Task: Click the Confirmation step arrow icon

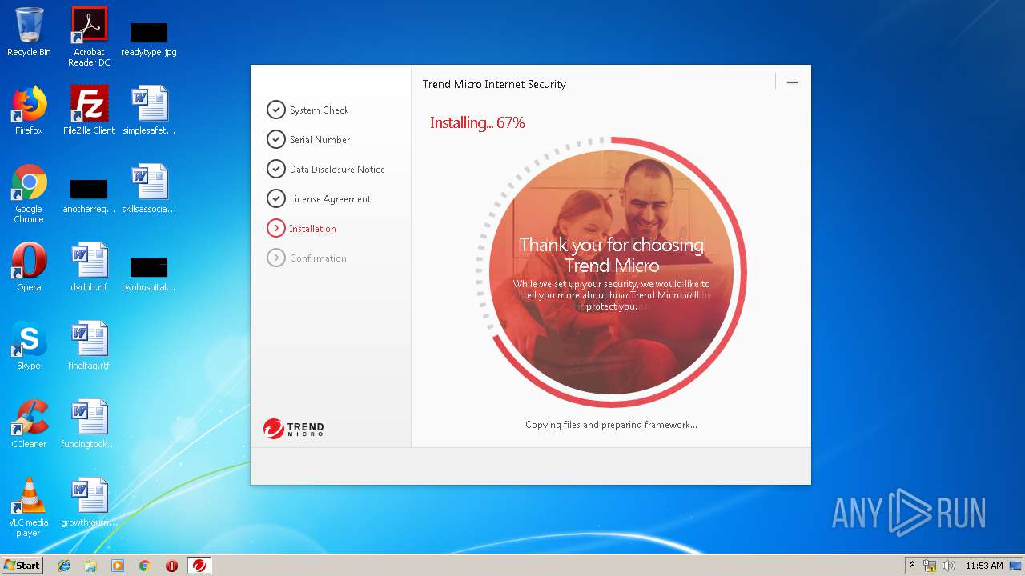Action: [x=276, y=258]
